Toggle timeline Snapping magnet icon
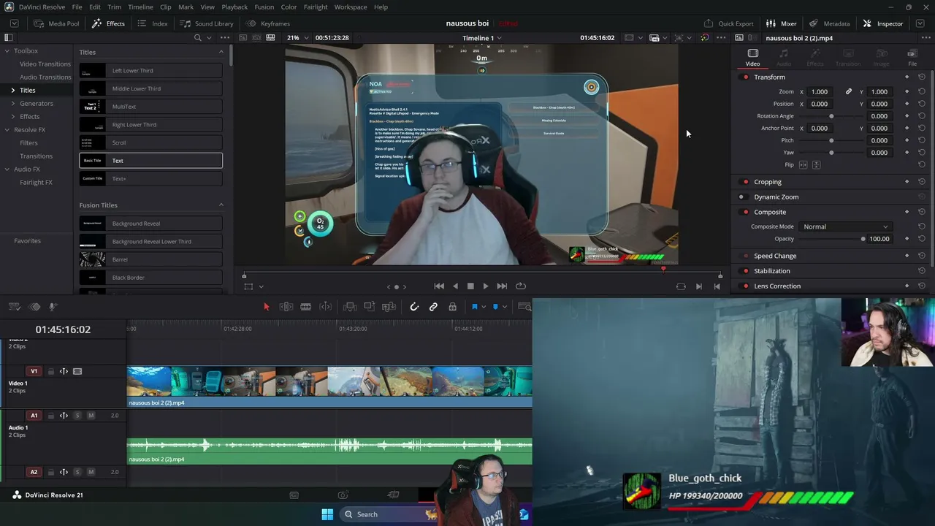Screen dimensions: 935x526 pos(414,307)
